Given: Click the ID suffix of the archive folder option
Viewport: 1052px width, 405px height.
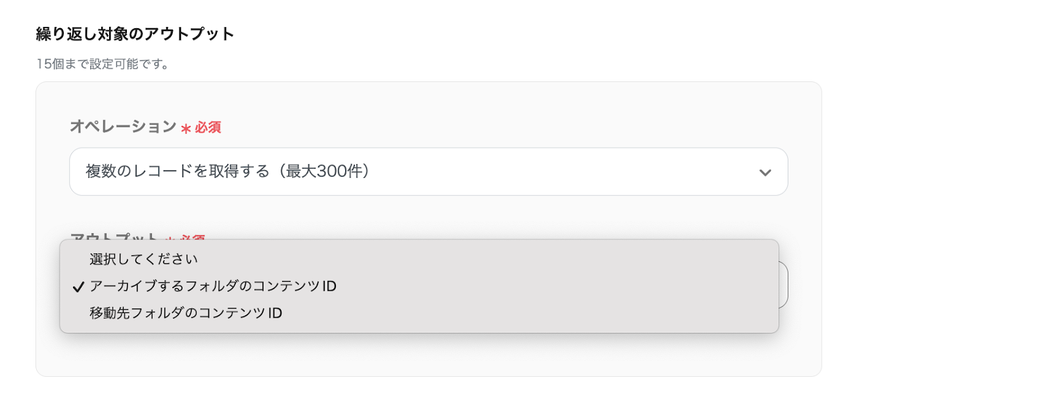Looking at the screenshot, I should (329, 286).
